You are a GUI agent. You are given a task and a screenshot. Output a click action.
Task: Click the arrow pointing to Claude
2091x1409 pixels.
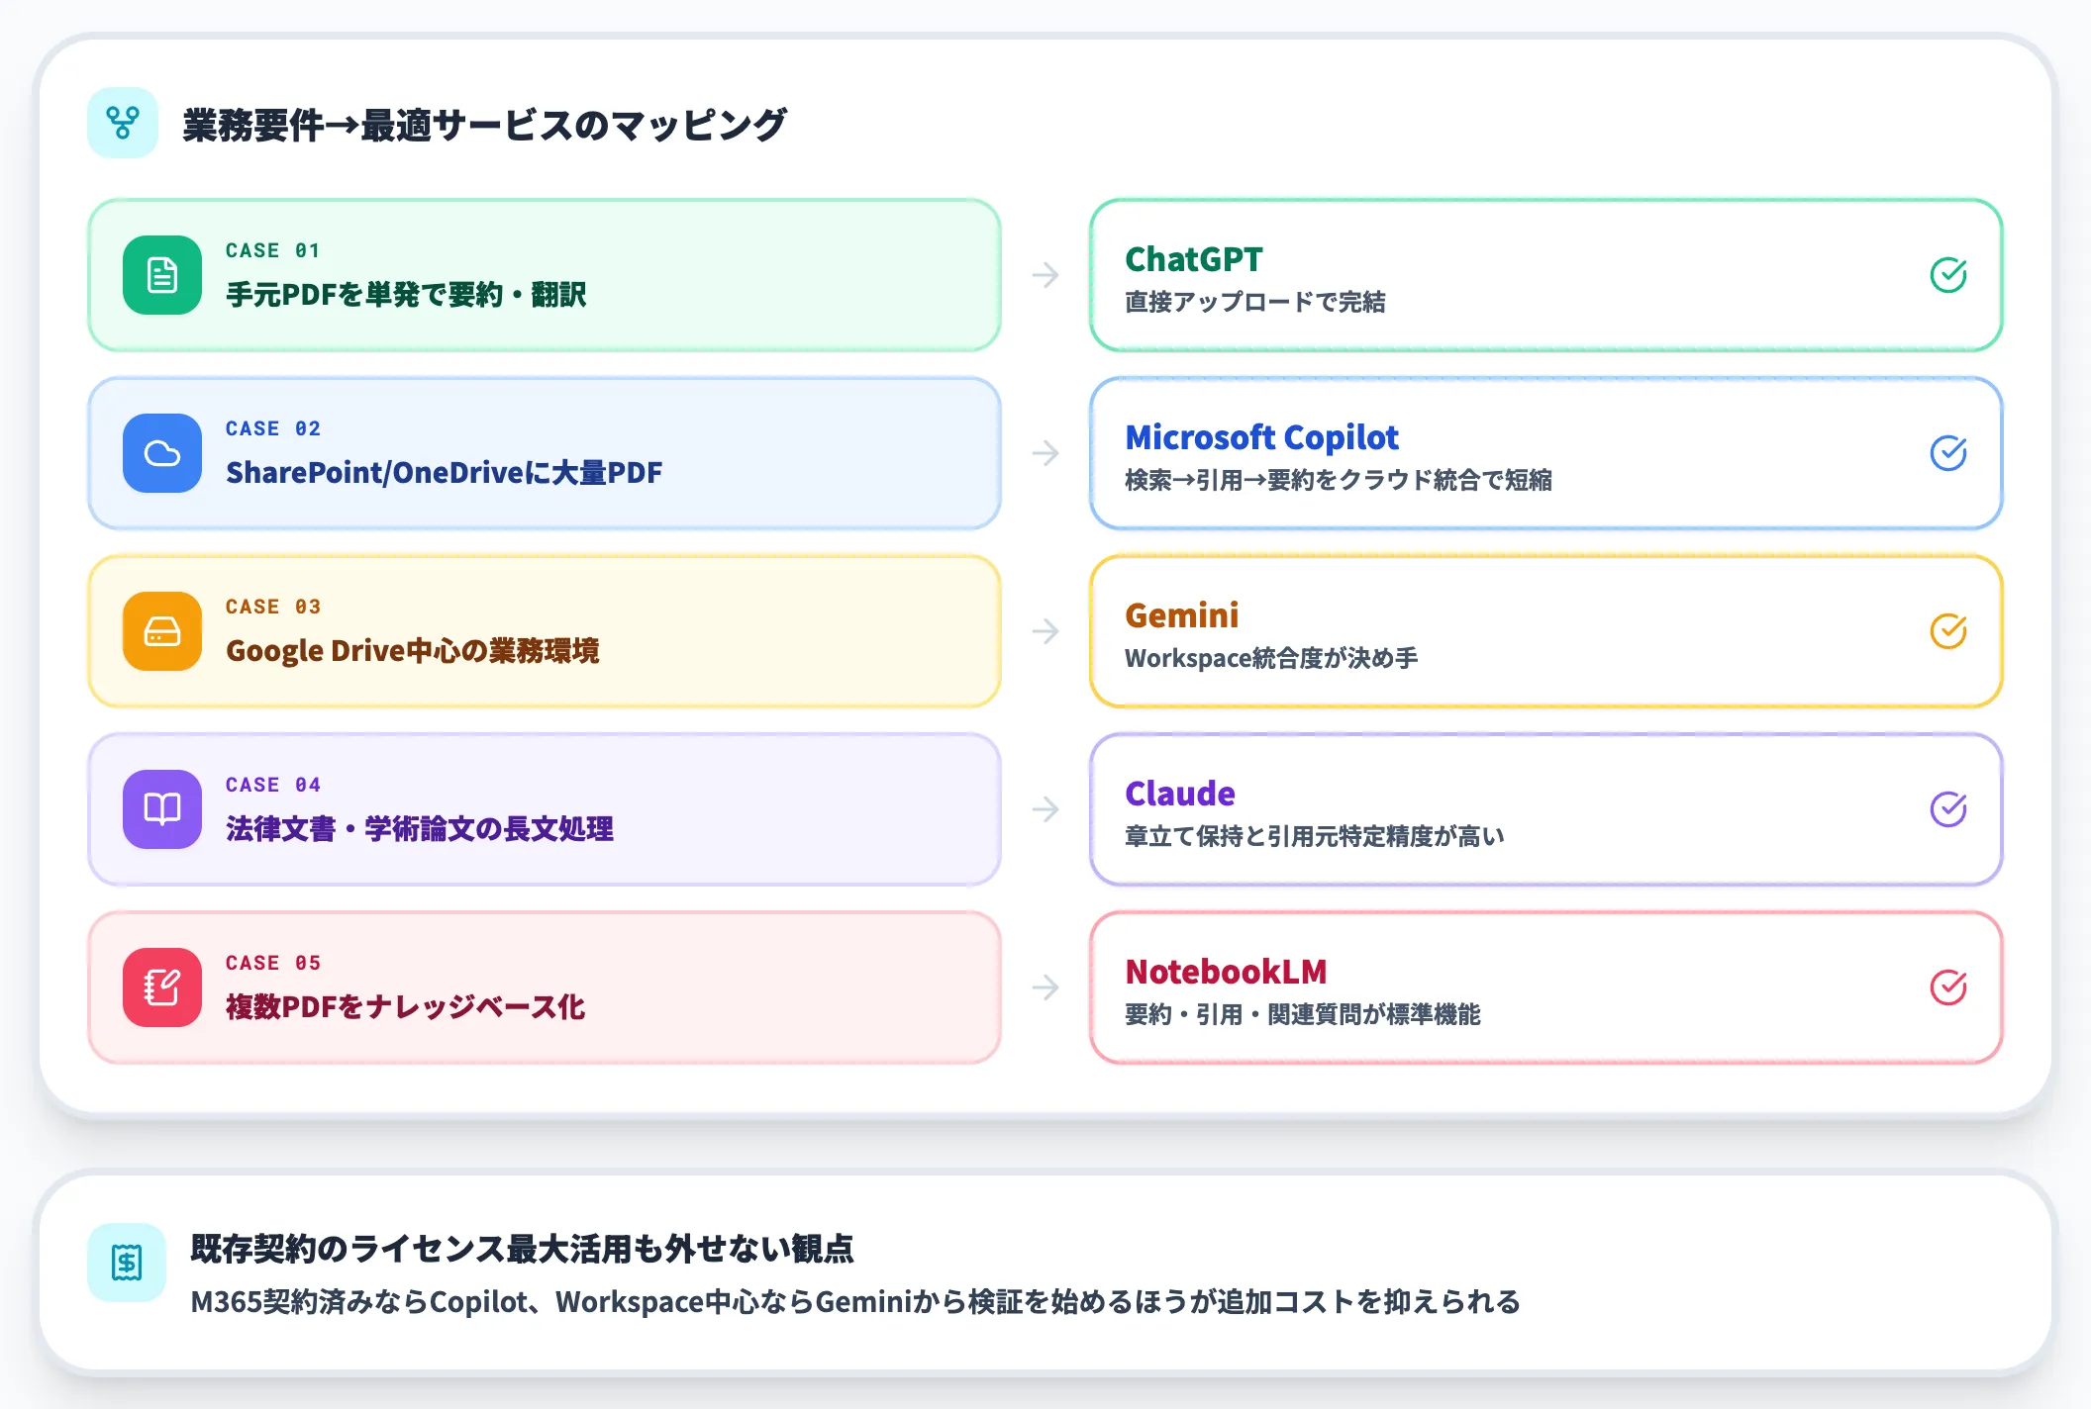click(1045, 809)
